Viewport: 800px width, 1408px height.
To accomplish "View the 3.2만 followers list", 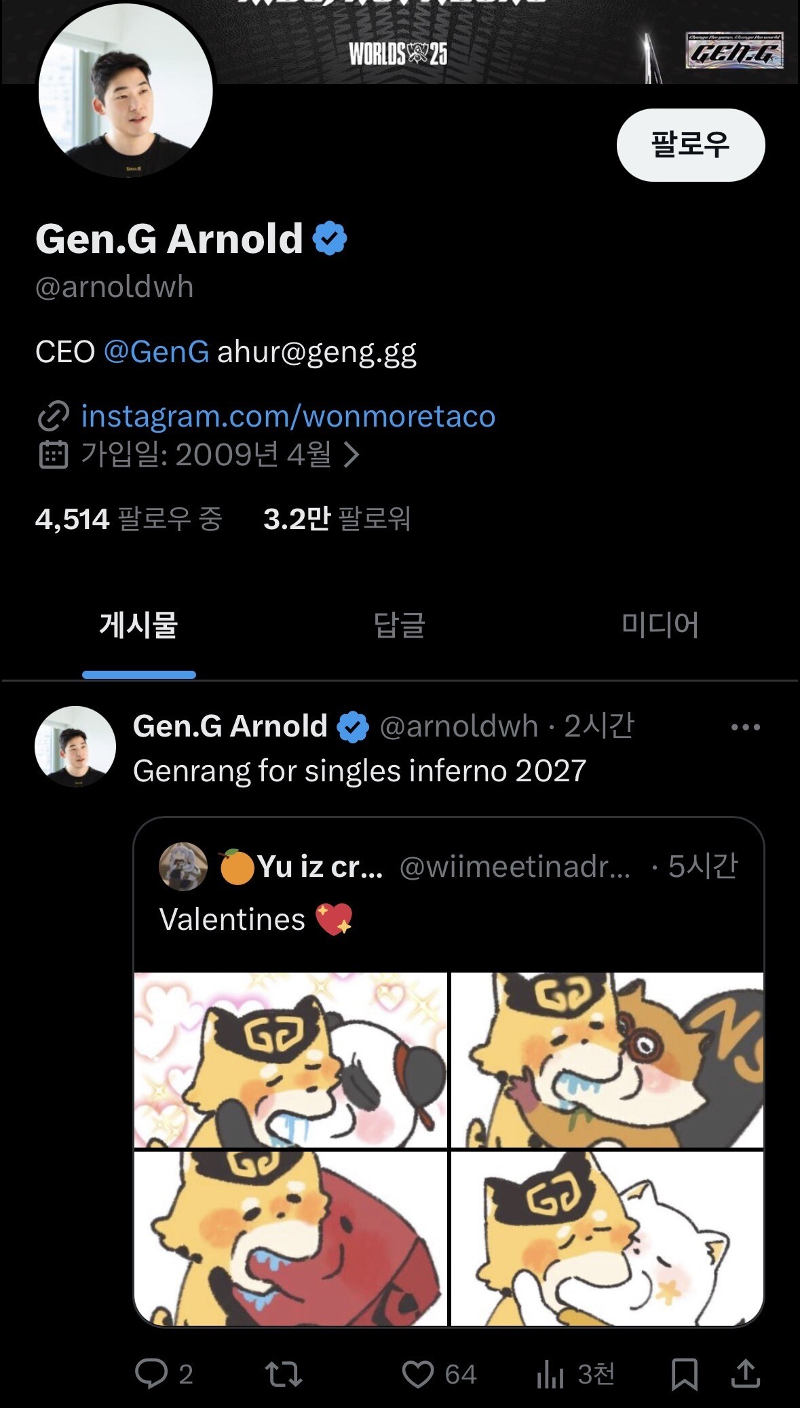I will click(337, 519).
